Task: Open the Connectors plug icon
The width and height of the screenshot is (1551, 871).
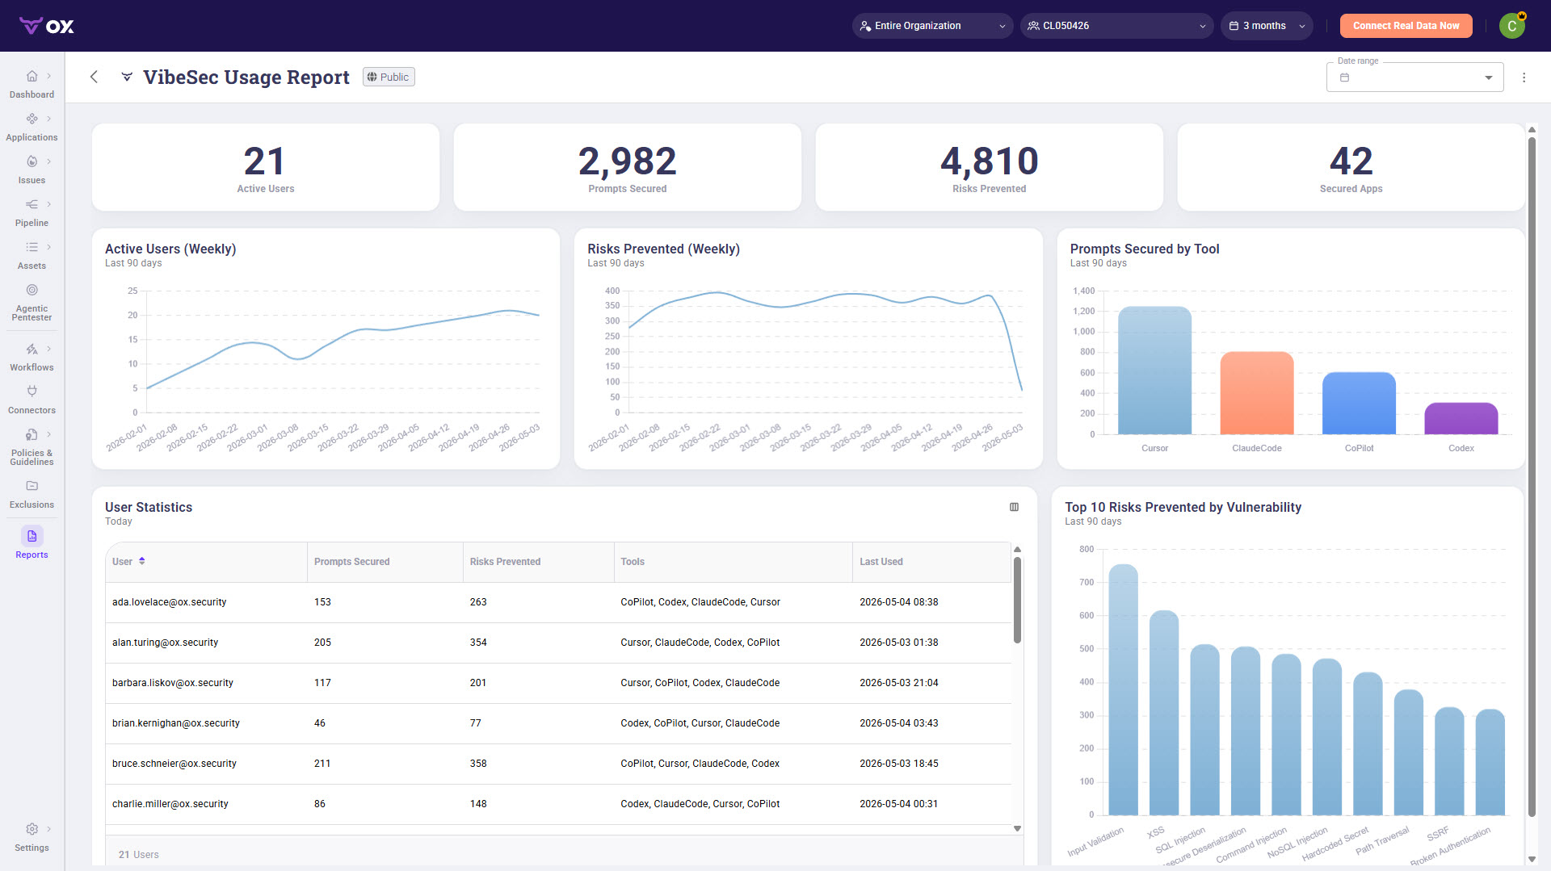Action: click(32, 392)
